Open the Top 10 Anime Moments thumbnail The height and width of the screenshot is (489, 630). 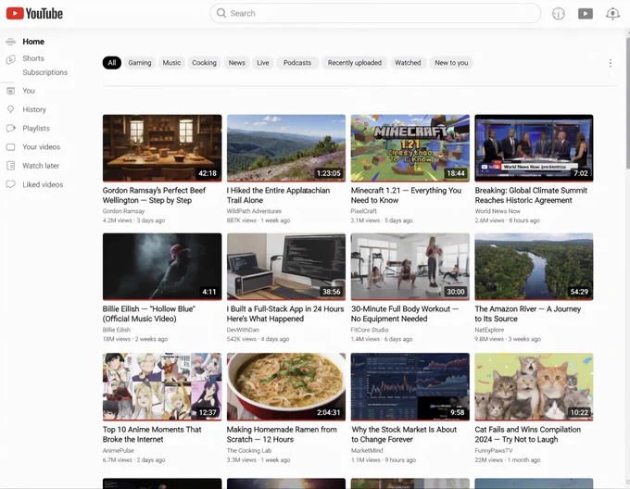coord(162,386)
